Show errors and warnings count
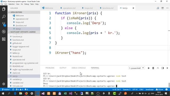This screenshot has width=170, height=96. 19,90
